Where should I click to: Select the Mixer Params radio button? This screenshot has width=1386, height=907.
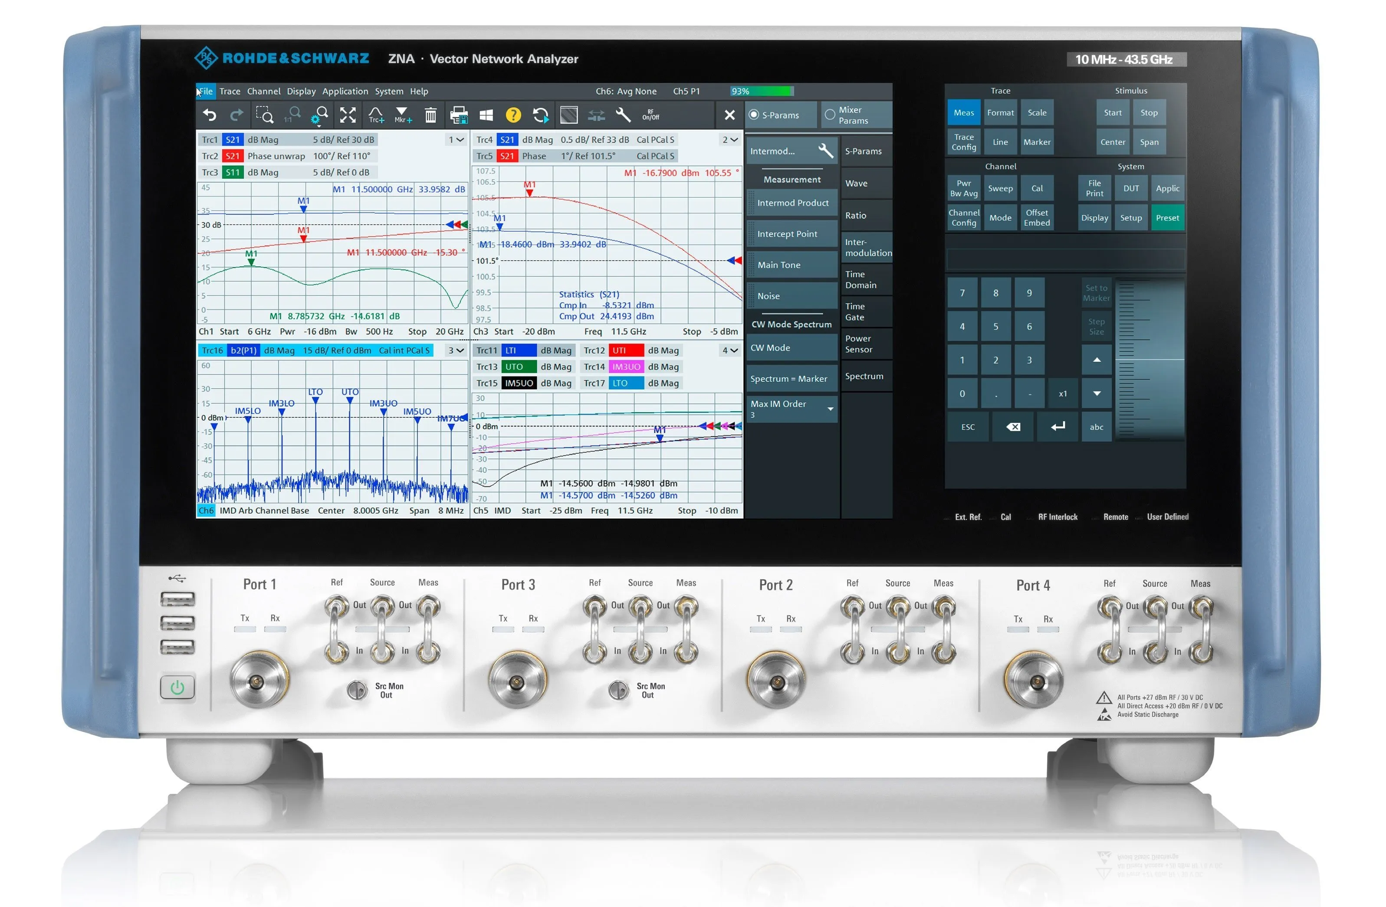tap(830, 115)
